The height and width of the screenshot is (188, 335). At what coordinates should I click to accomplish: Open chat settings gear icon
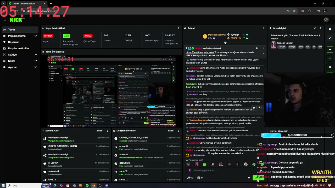(249, 178)
